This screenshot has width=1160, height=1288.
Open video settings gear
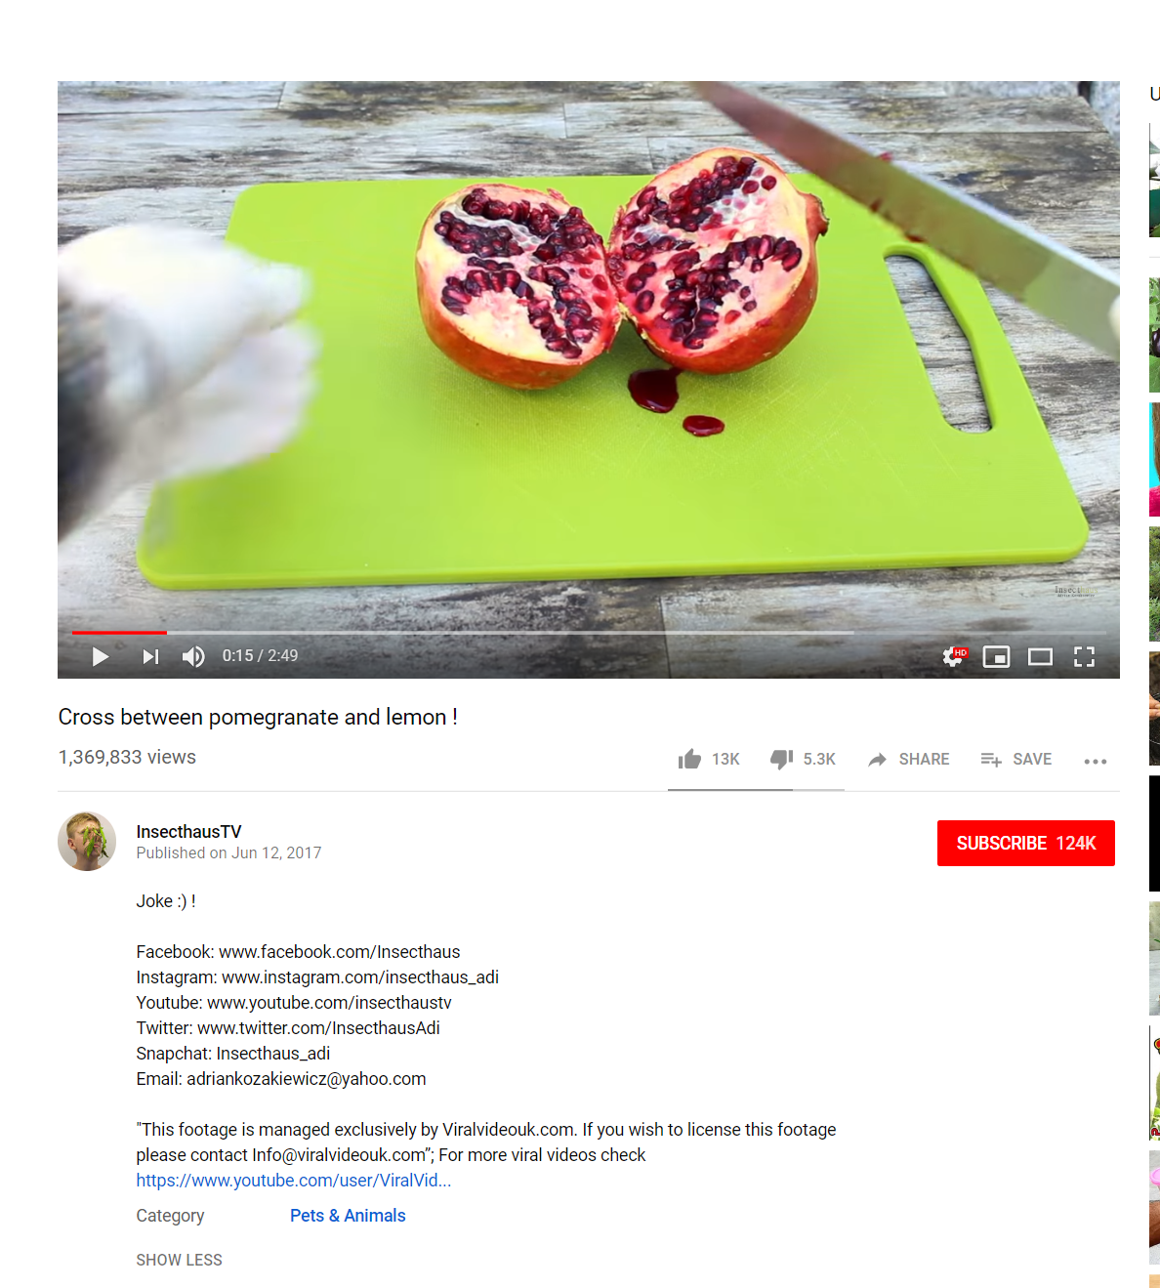pyautogui.click(x=953, y=656)
